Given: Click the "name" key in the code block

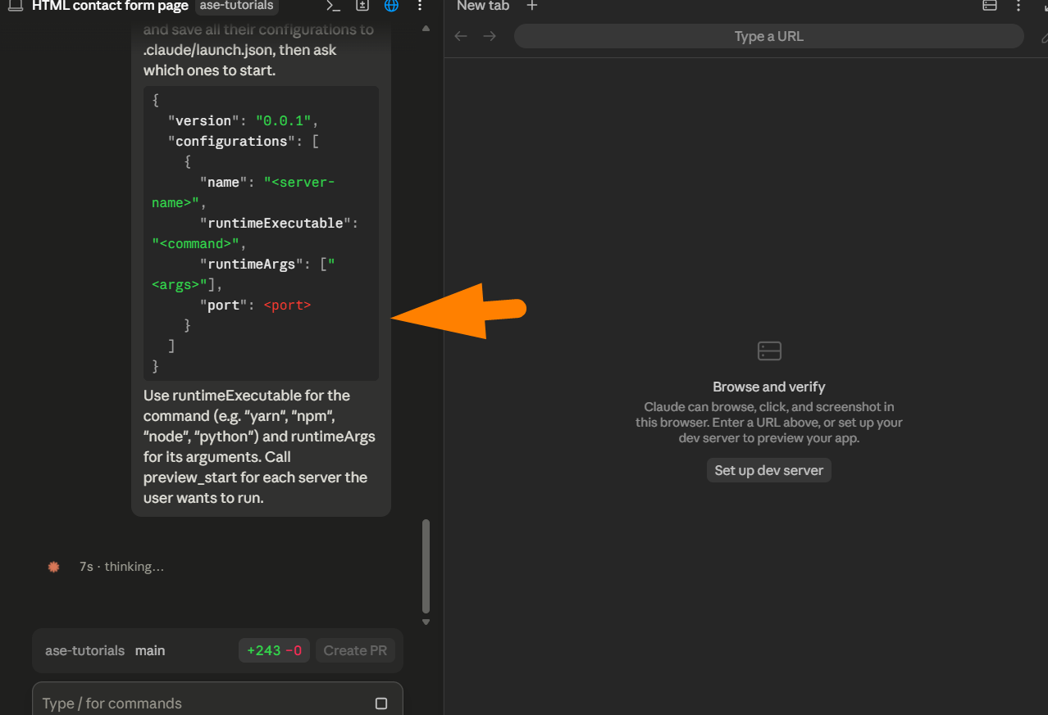Looking at the screenshot, I should (x=224, y=182).
